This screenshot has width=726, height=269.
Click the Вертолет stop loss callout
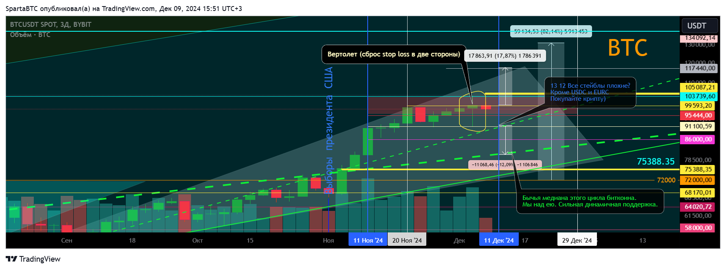click(x=394, y=54)
